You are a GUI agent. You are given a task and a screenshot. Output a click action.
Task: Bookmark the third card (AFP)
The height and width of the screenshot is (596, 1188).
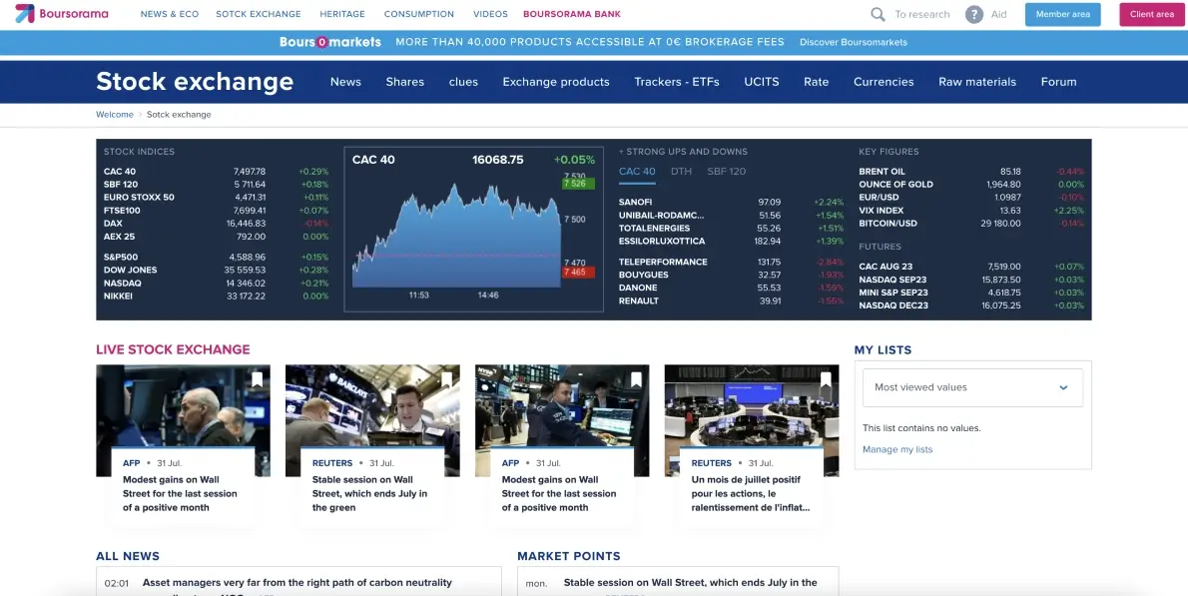point(636,379)
